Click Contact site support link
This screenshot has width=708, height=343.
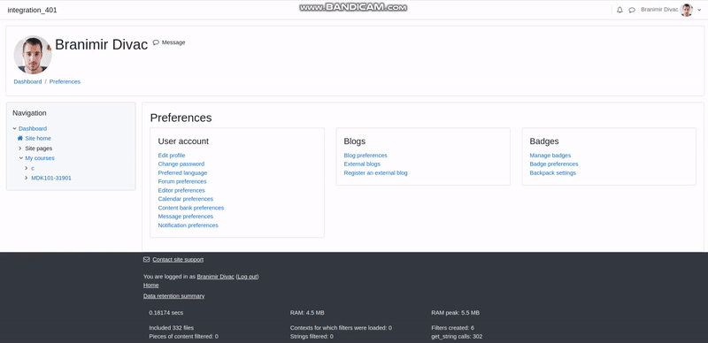pos(178,260)
